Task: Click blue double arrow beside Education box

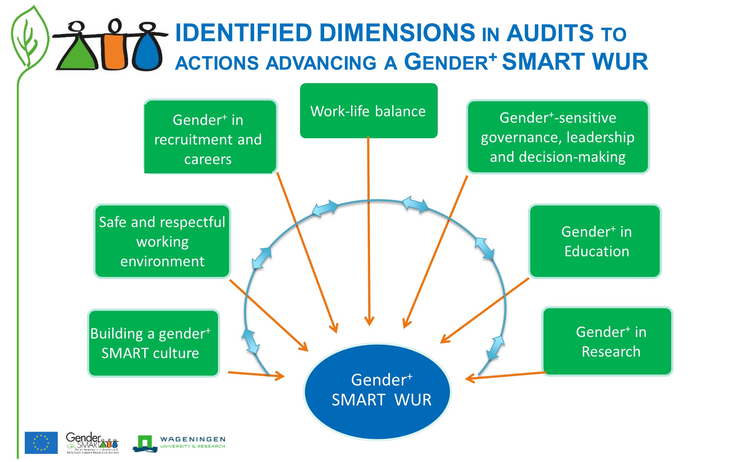Action: [484, 248]
